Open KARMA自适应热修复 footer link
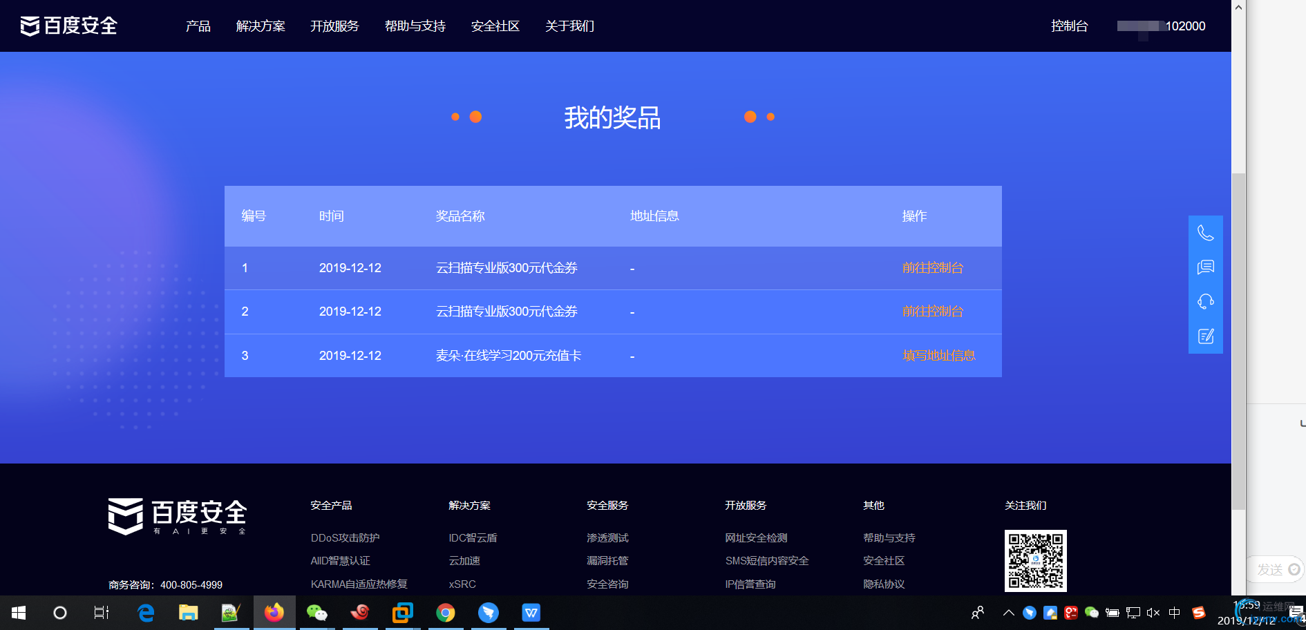Screen dimensions: 1306x630 (x=359, y=584)
